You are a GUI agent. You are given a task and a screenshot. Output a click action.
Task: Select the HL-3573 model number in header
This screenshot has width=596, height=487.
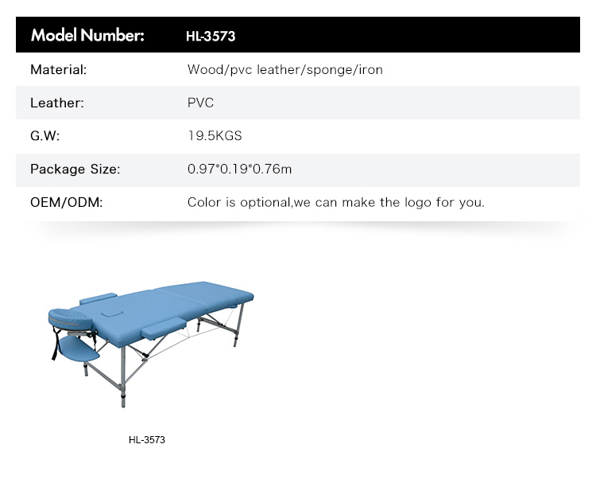click(211, 36)
